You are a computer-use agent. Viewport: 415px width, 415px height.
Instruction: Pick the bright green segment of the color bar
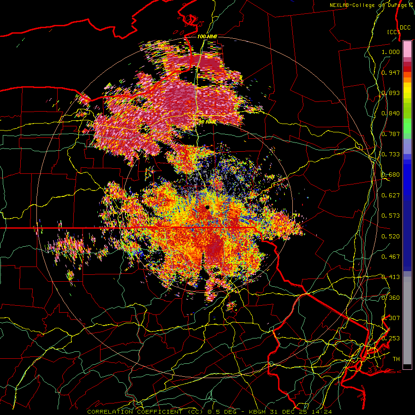[x=407, y=126]
